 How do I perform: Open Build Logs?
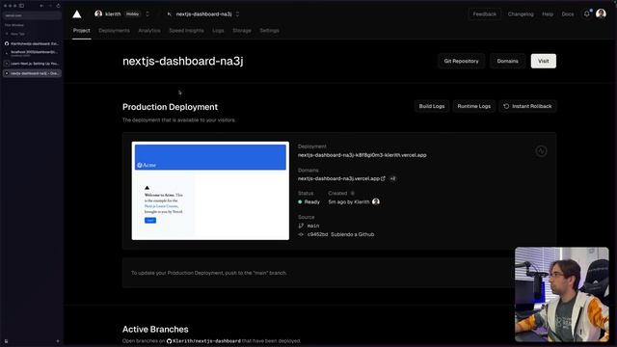click(432, 106)
